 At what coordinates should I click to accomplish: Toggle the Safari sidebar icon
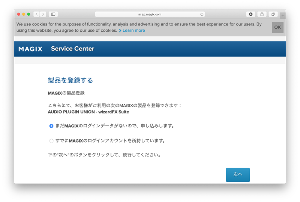[53, 14]
